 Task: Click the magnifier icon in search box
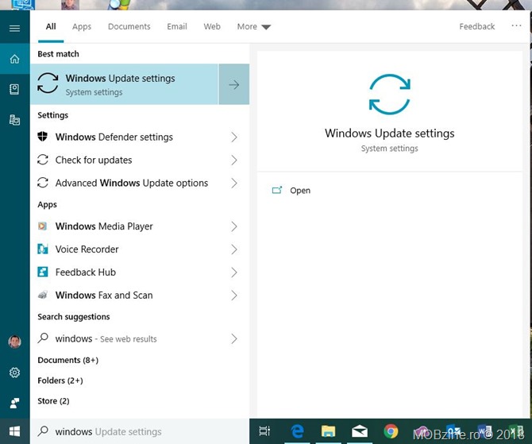[43, 431]
